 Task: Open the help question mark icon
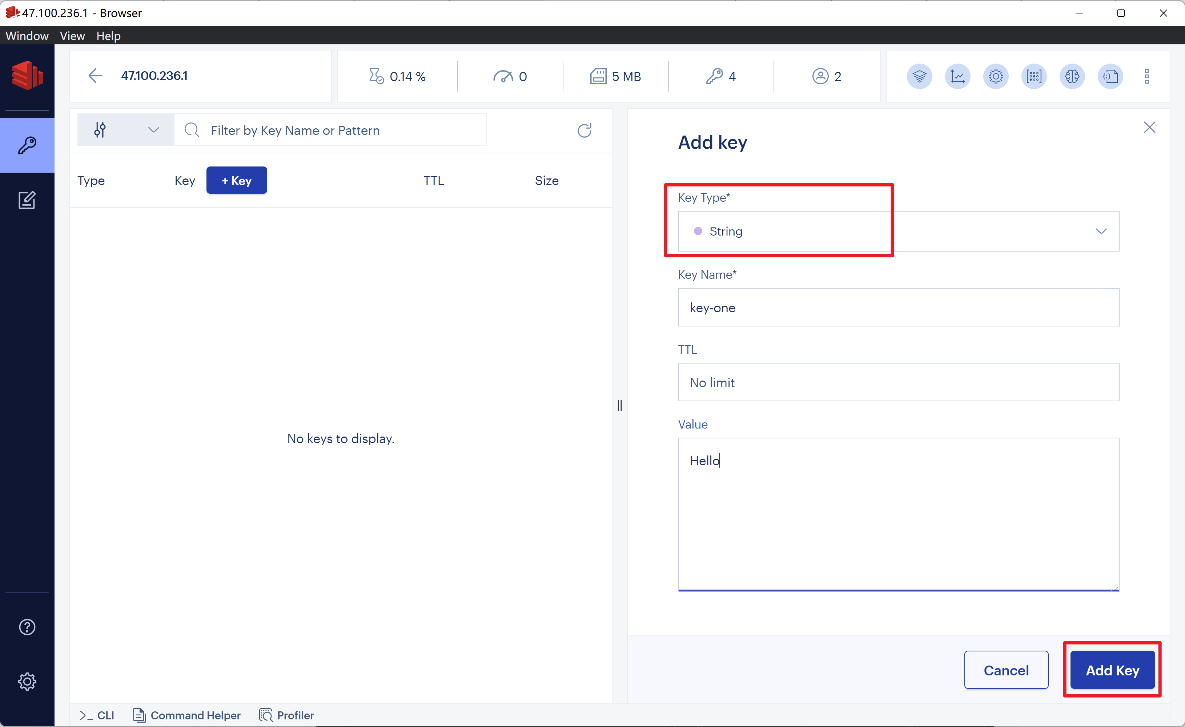pos(27,627)
